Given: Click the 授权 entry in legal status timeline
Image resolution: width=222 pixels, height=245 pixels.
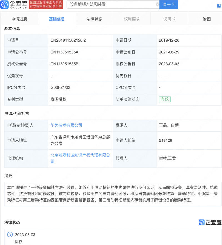Looking at the screenshot, I should 19,242.
